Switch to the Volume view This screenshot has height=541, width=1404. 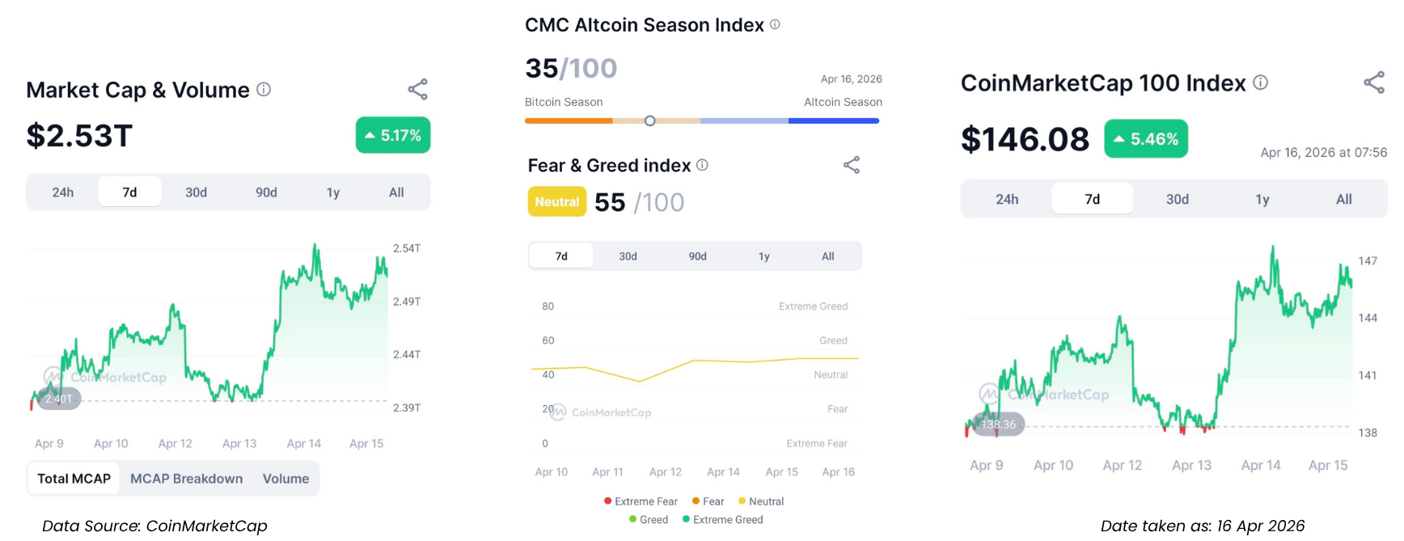click(285, 479)
